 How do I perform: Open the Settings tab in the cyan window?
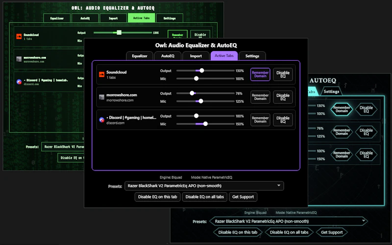(331, 92)
